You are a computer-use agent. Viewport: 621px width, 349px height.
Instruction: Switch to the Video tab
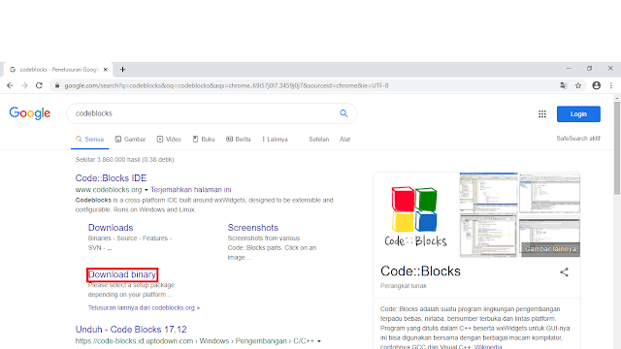coord(169,140)
